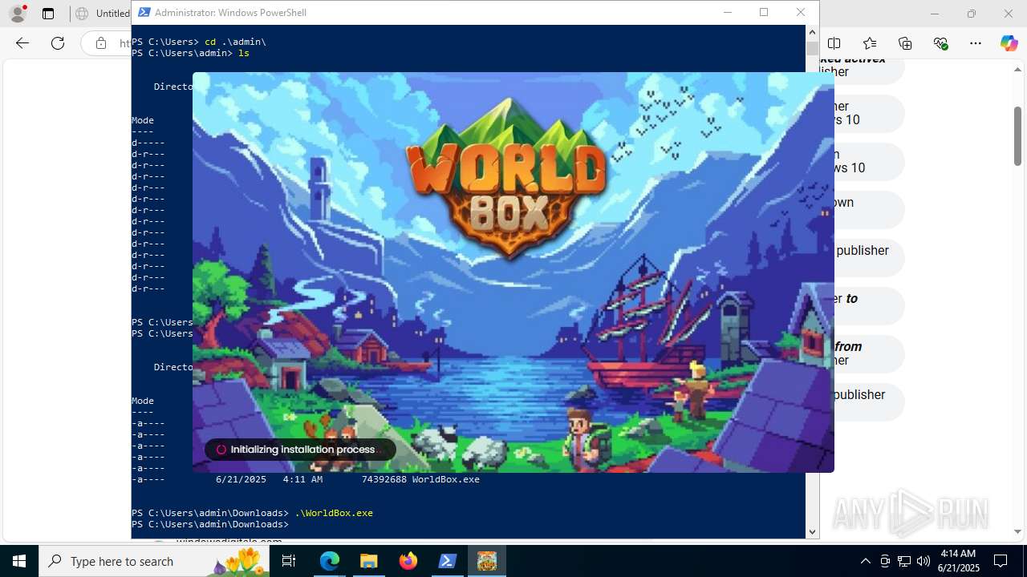The image size is (1027, 577).
Task: Click the '.\WorldBox.exe' command text in PowerShell
Action: click(334, 513)
